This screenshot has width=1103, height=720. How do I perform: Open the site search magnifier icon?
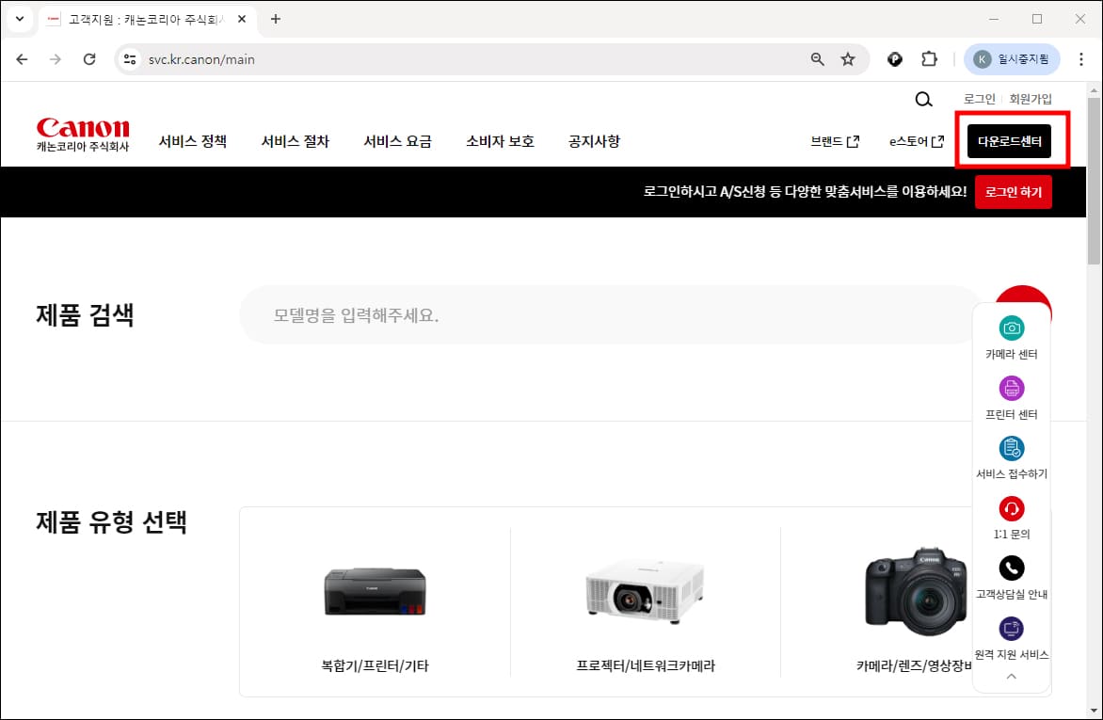[x=922, y=99]
